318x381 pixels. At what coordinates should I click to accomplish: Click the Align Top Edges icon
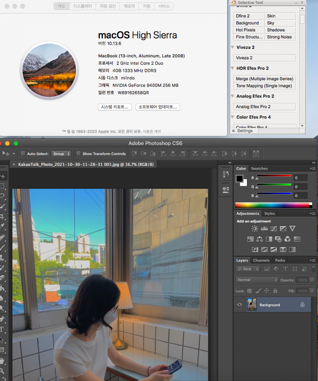134,154
